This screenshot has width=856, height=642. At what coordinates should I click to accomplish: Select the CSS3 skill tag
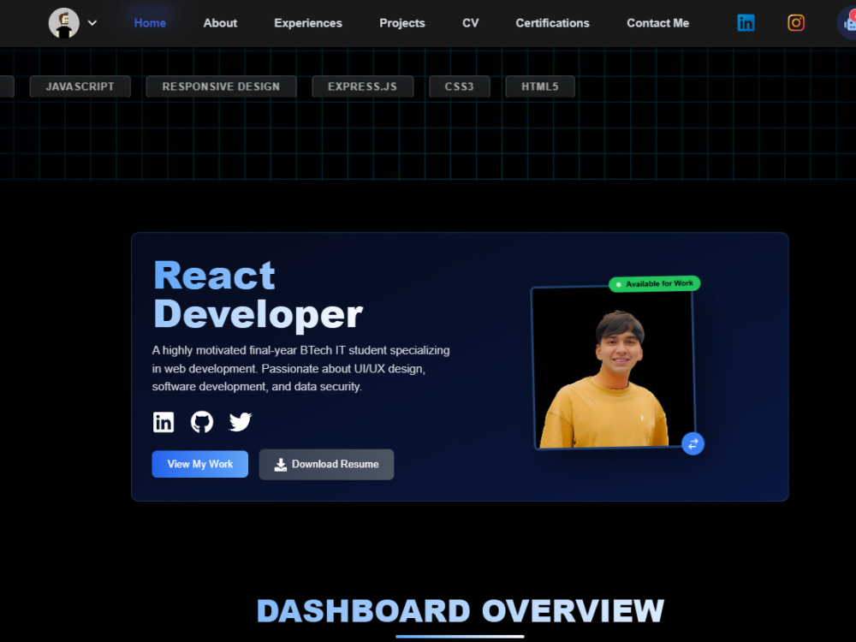(459, 86)
